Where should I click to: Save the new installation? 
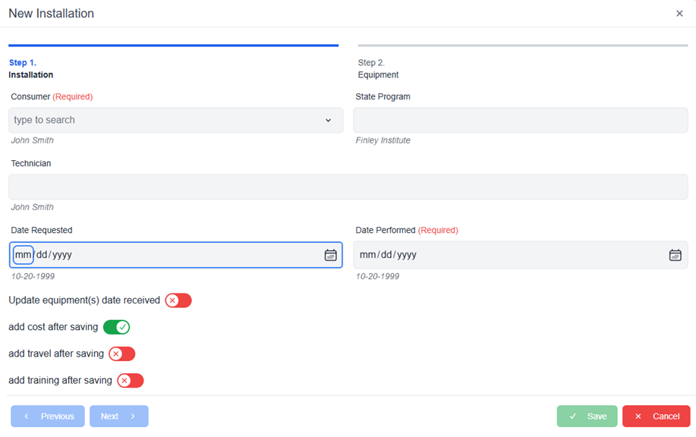587,417
